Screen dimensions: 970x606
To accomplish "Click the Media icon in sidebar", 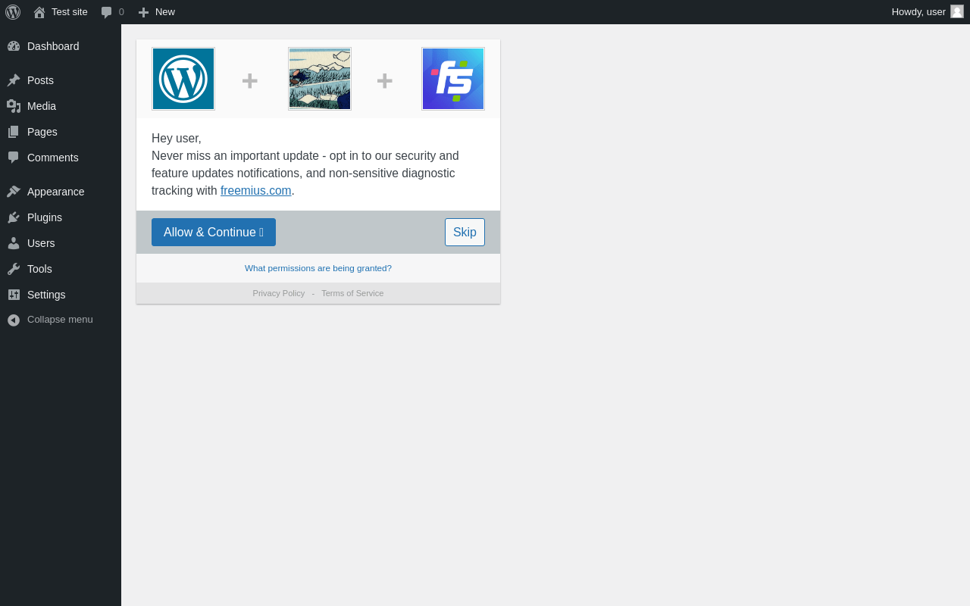I will coord(14,106).
